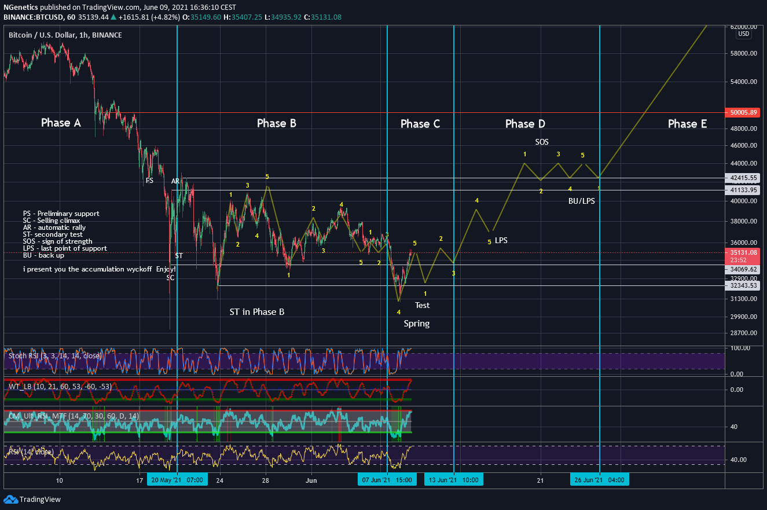767x510 pixels.
Task: Click the 'BU - back up' legend line
Action: 44,255
